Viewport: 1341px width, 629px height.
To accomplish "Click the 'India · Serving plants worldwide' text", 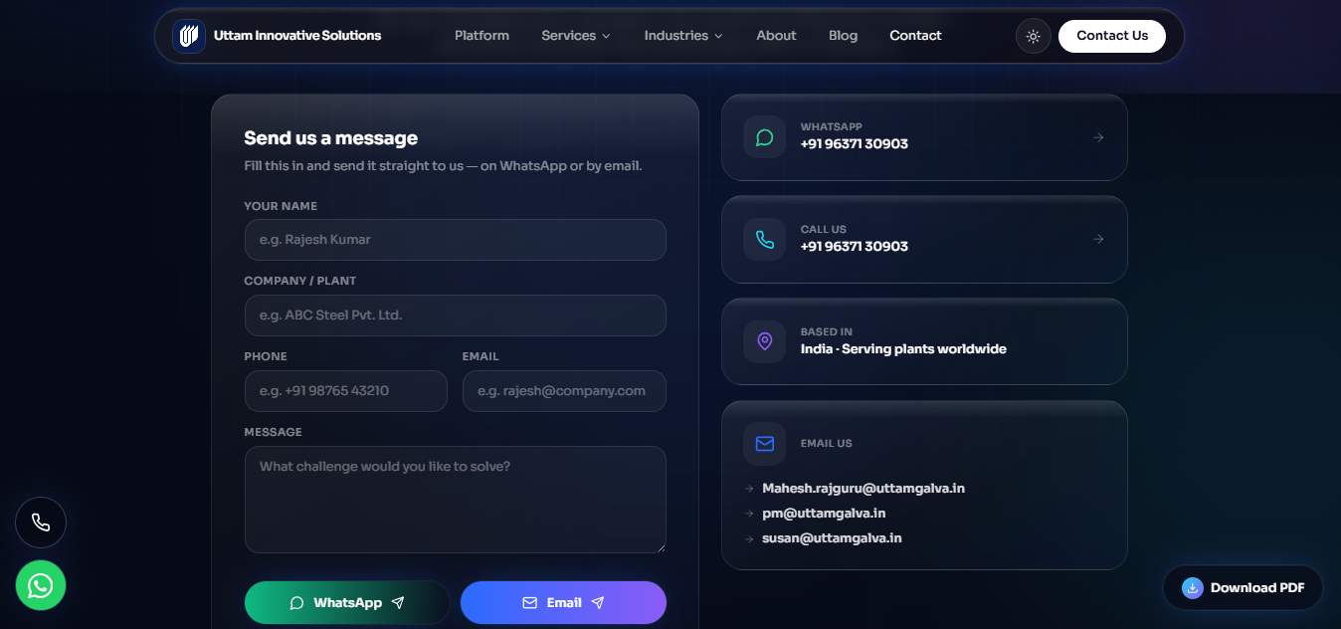I will pos(903,349).
